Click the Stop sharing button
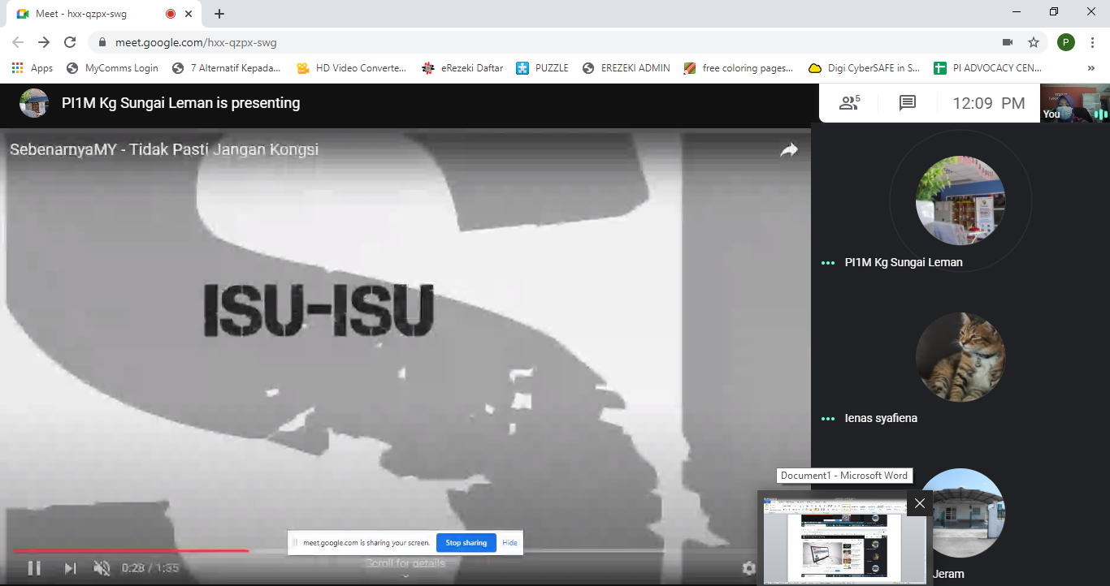The width and height of the screenshot is (1110, 586). pos(466,543)
